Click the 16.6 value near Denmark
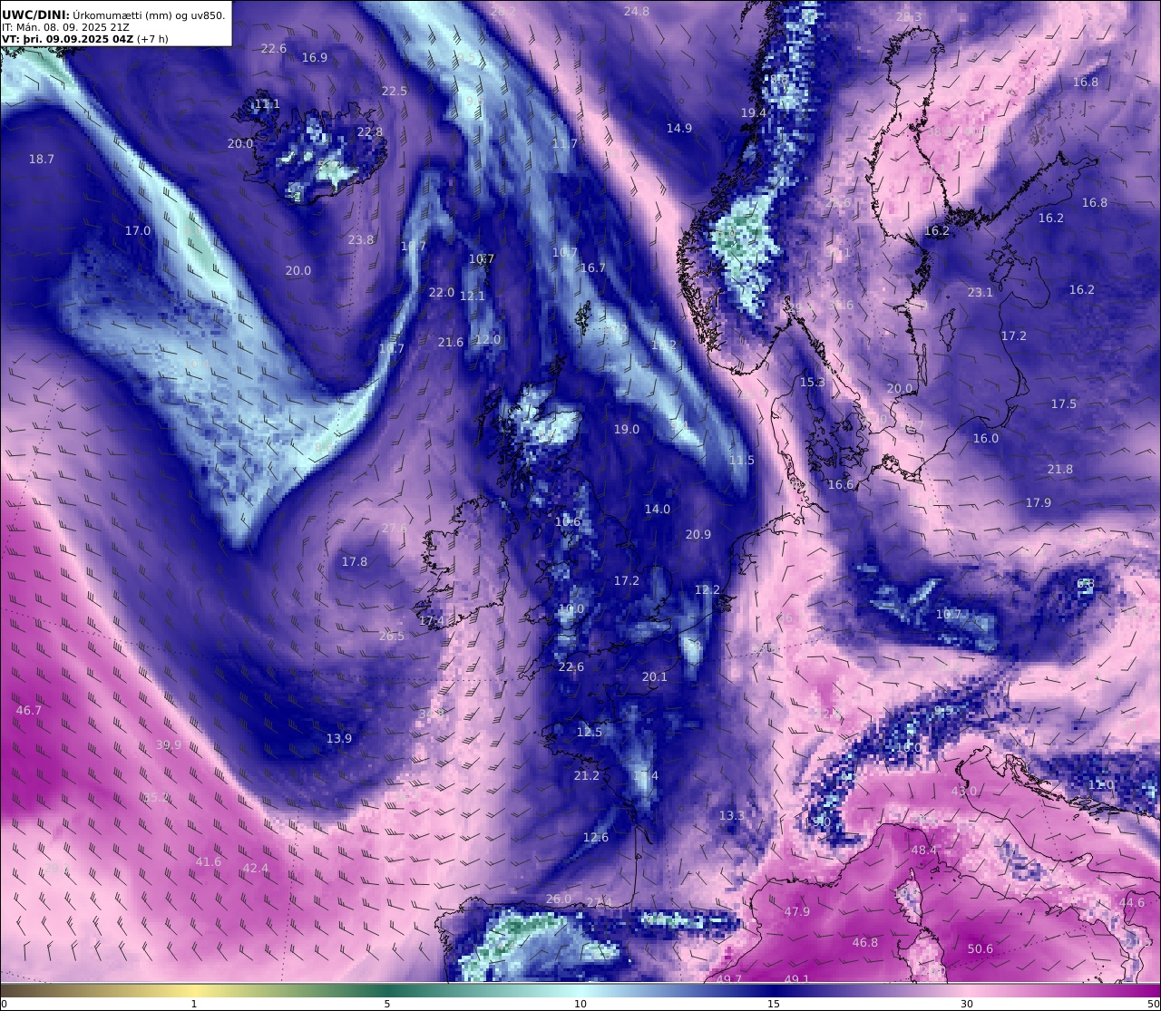Screen dimensions: 1161x1011 [x=841, y=484]
